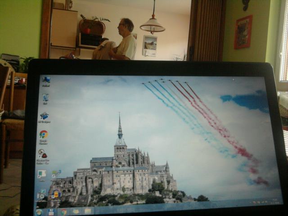Open the yellow app right of Explorer in taskbar

point(88,211)
